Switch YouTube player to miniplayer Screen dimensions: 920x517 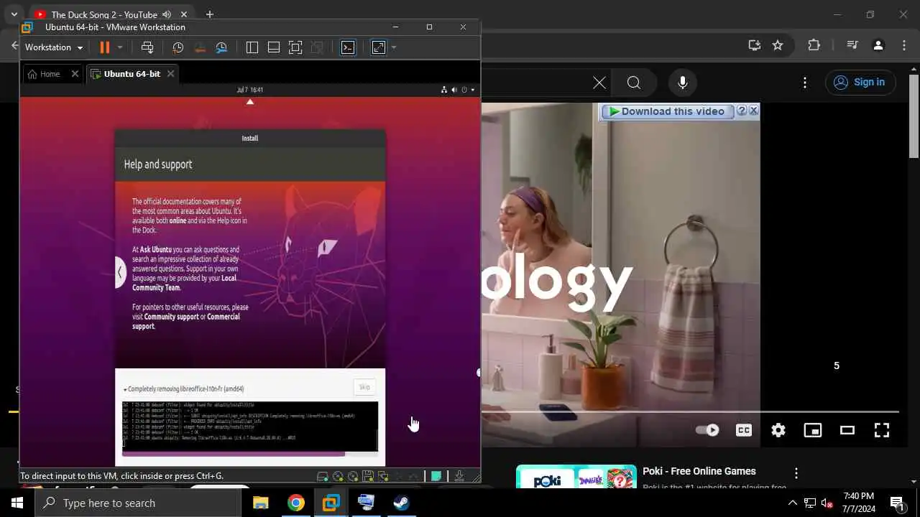(x=813, y=430)
